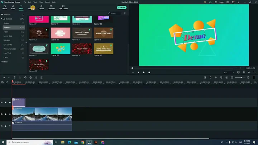Click the Login link

click(x=222, y=2)
